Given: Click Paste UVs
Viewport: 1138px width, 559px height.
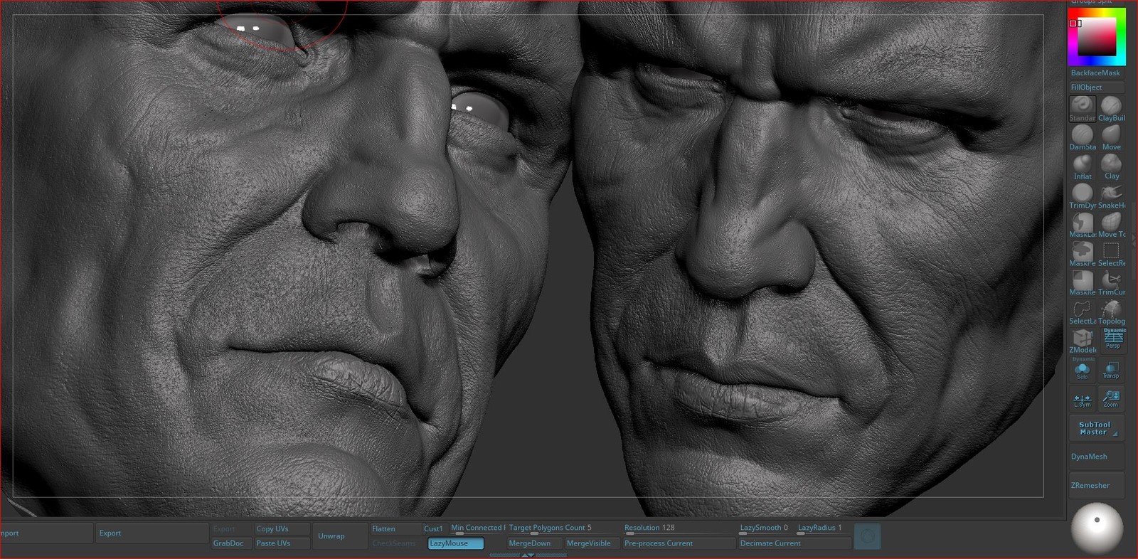Looking at the screenshot, I should (x=282, y=543).
